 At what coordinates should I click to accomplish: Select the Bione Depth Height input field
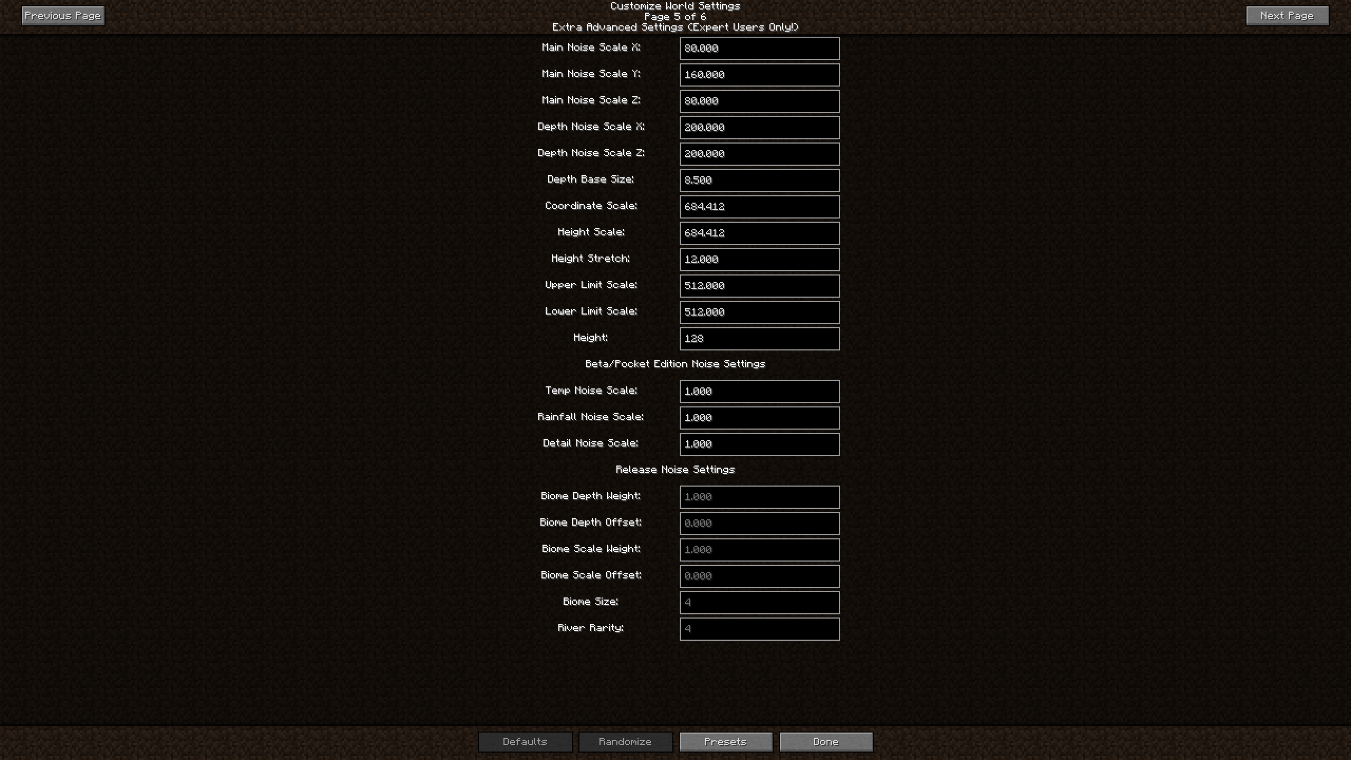(759, 497)
